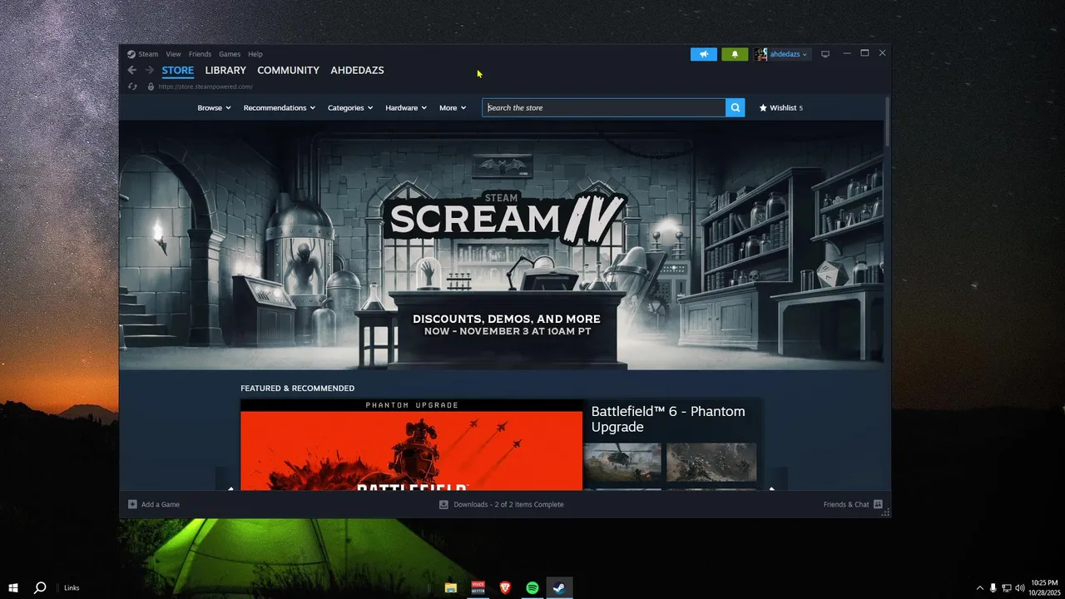Click the Wishlist star icon
Screen dimensions: 1065x599
pyautogui.click(x=763, y=107)
